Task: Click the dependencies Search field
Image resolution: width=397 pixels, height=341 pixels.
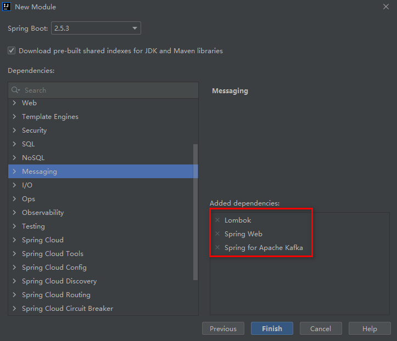Action: tap(103, 90)
